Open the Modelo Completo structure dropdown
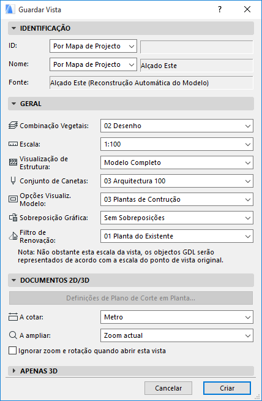This screenshot has height=401, width=262. pos(177,162)
